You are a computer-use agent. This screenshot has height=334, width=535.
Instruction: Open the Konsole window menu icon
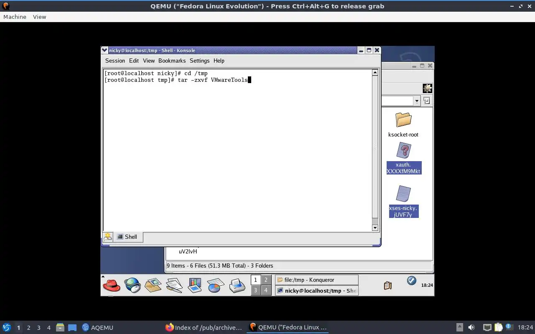(x=105, y=50)
